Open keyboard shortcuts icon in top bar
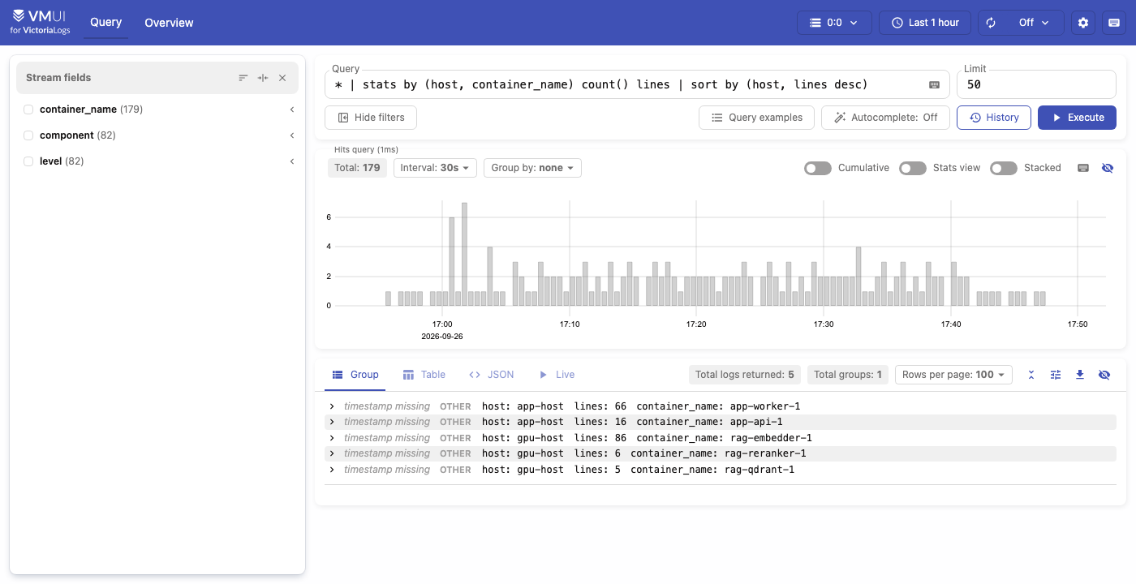Viewport: 1136px width, 584px height. coord(1114,23)
